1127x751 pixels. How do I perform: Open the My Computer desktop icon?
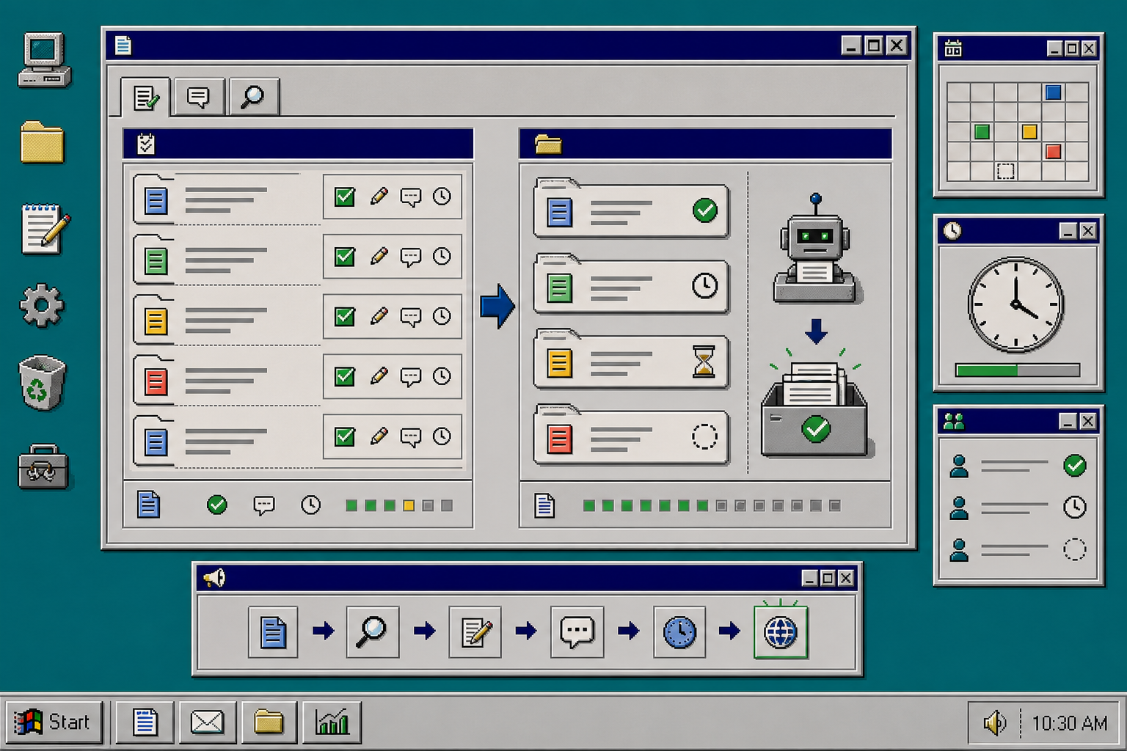pos(44,60)
